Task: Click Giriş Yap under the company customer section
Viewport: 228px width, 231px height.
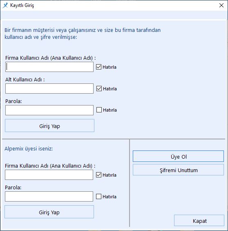Action: (x=49, y=126)
